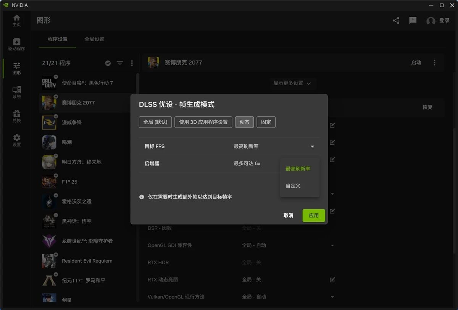Click the 登录 login link
458x310 pixels.
pos(444,21)
